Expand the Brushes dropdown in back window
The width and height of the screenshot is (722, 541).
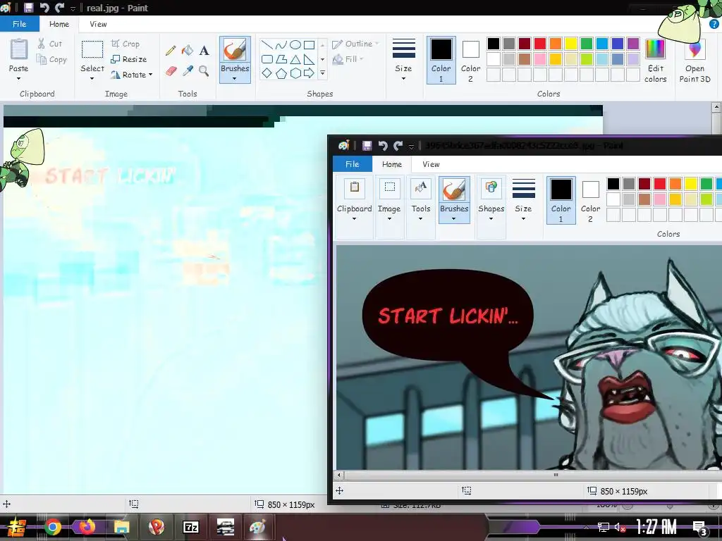point(235,79)
